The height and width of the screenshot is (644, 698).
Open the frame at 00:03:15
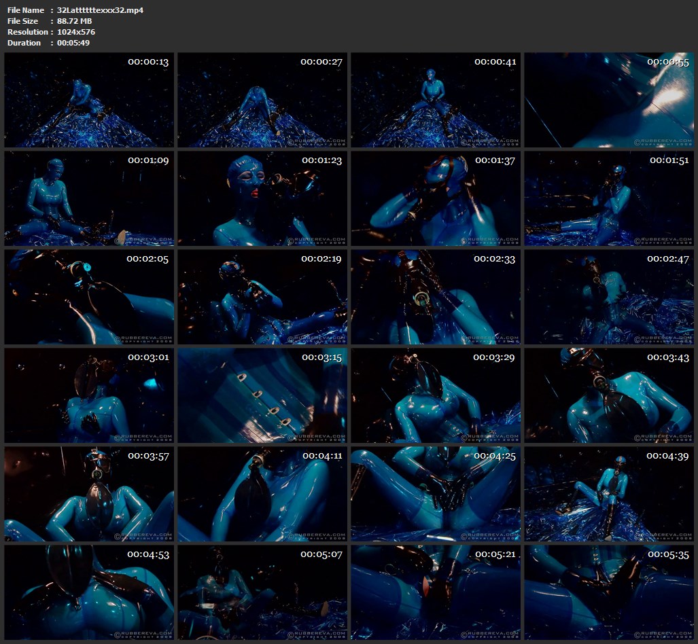(262, 395)
